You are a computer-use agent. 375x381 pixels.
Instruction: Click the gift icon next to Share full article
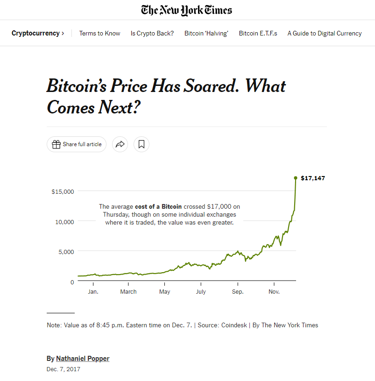pyautogui.click(x=56, y=144)
